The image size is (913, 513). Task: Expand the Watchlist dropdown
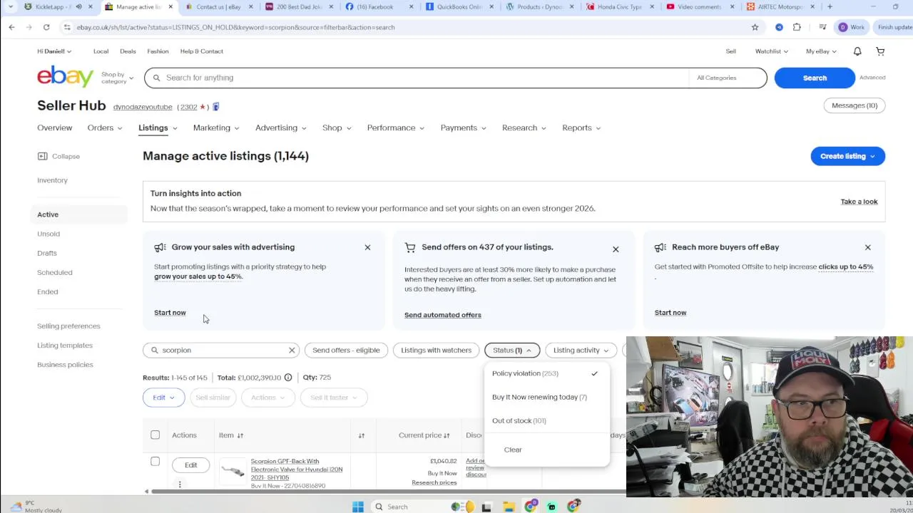point(772,51)
